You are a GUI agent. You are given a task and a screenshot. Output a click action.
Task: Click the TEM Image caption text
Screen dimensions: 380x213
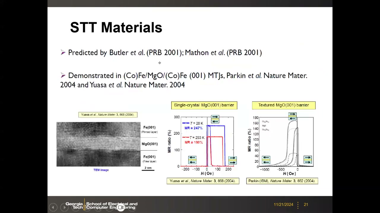point(101,170)
